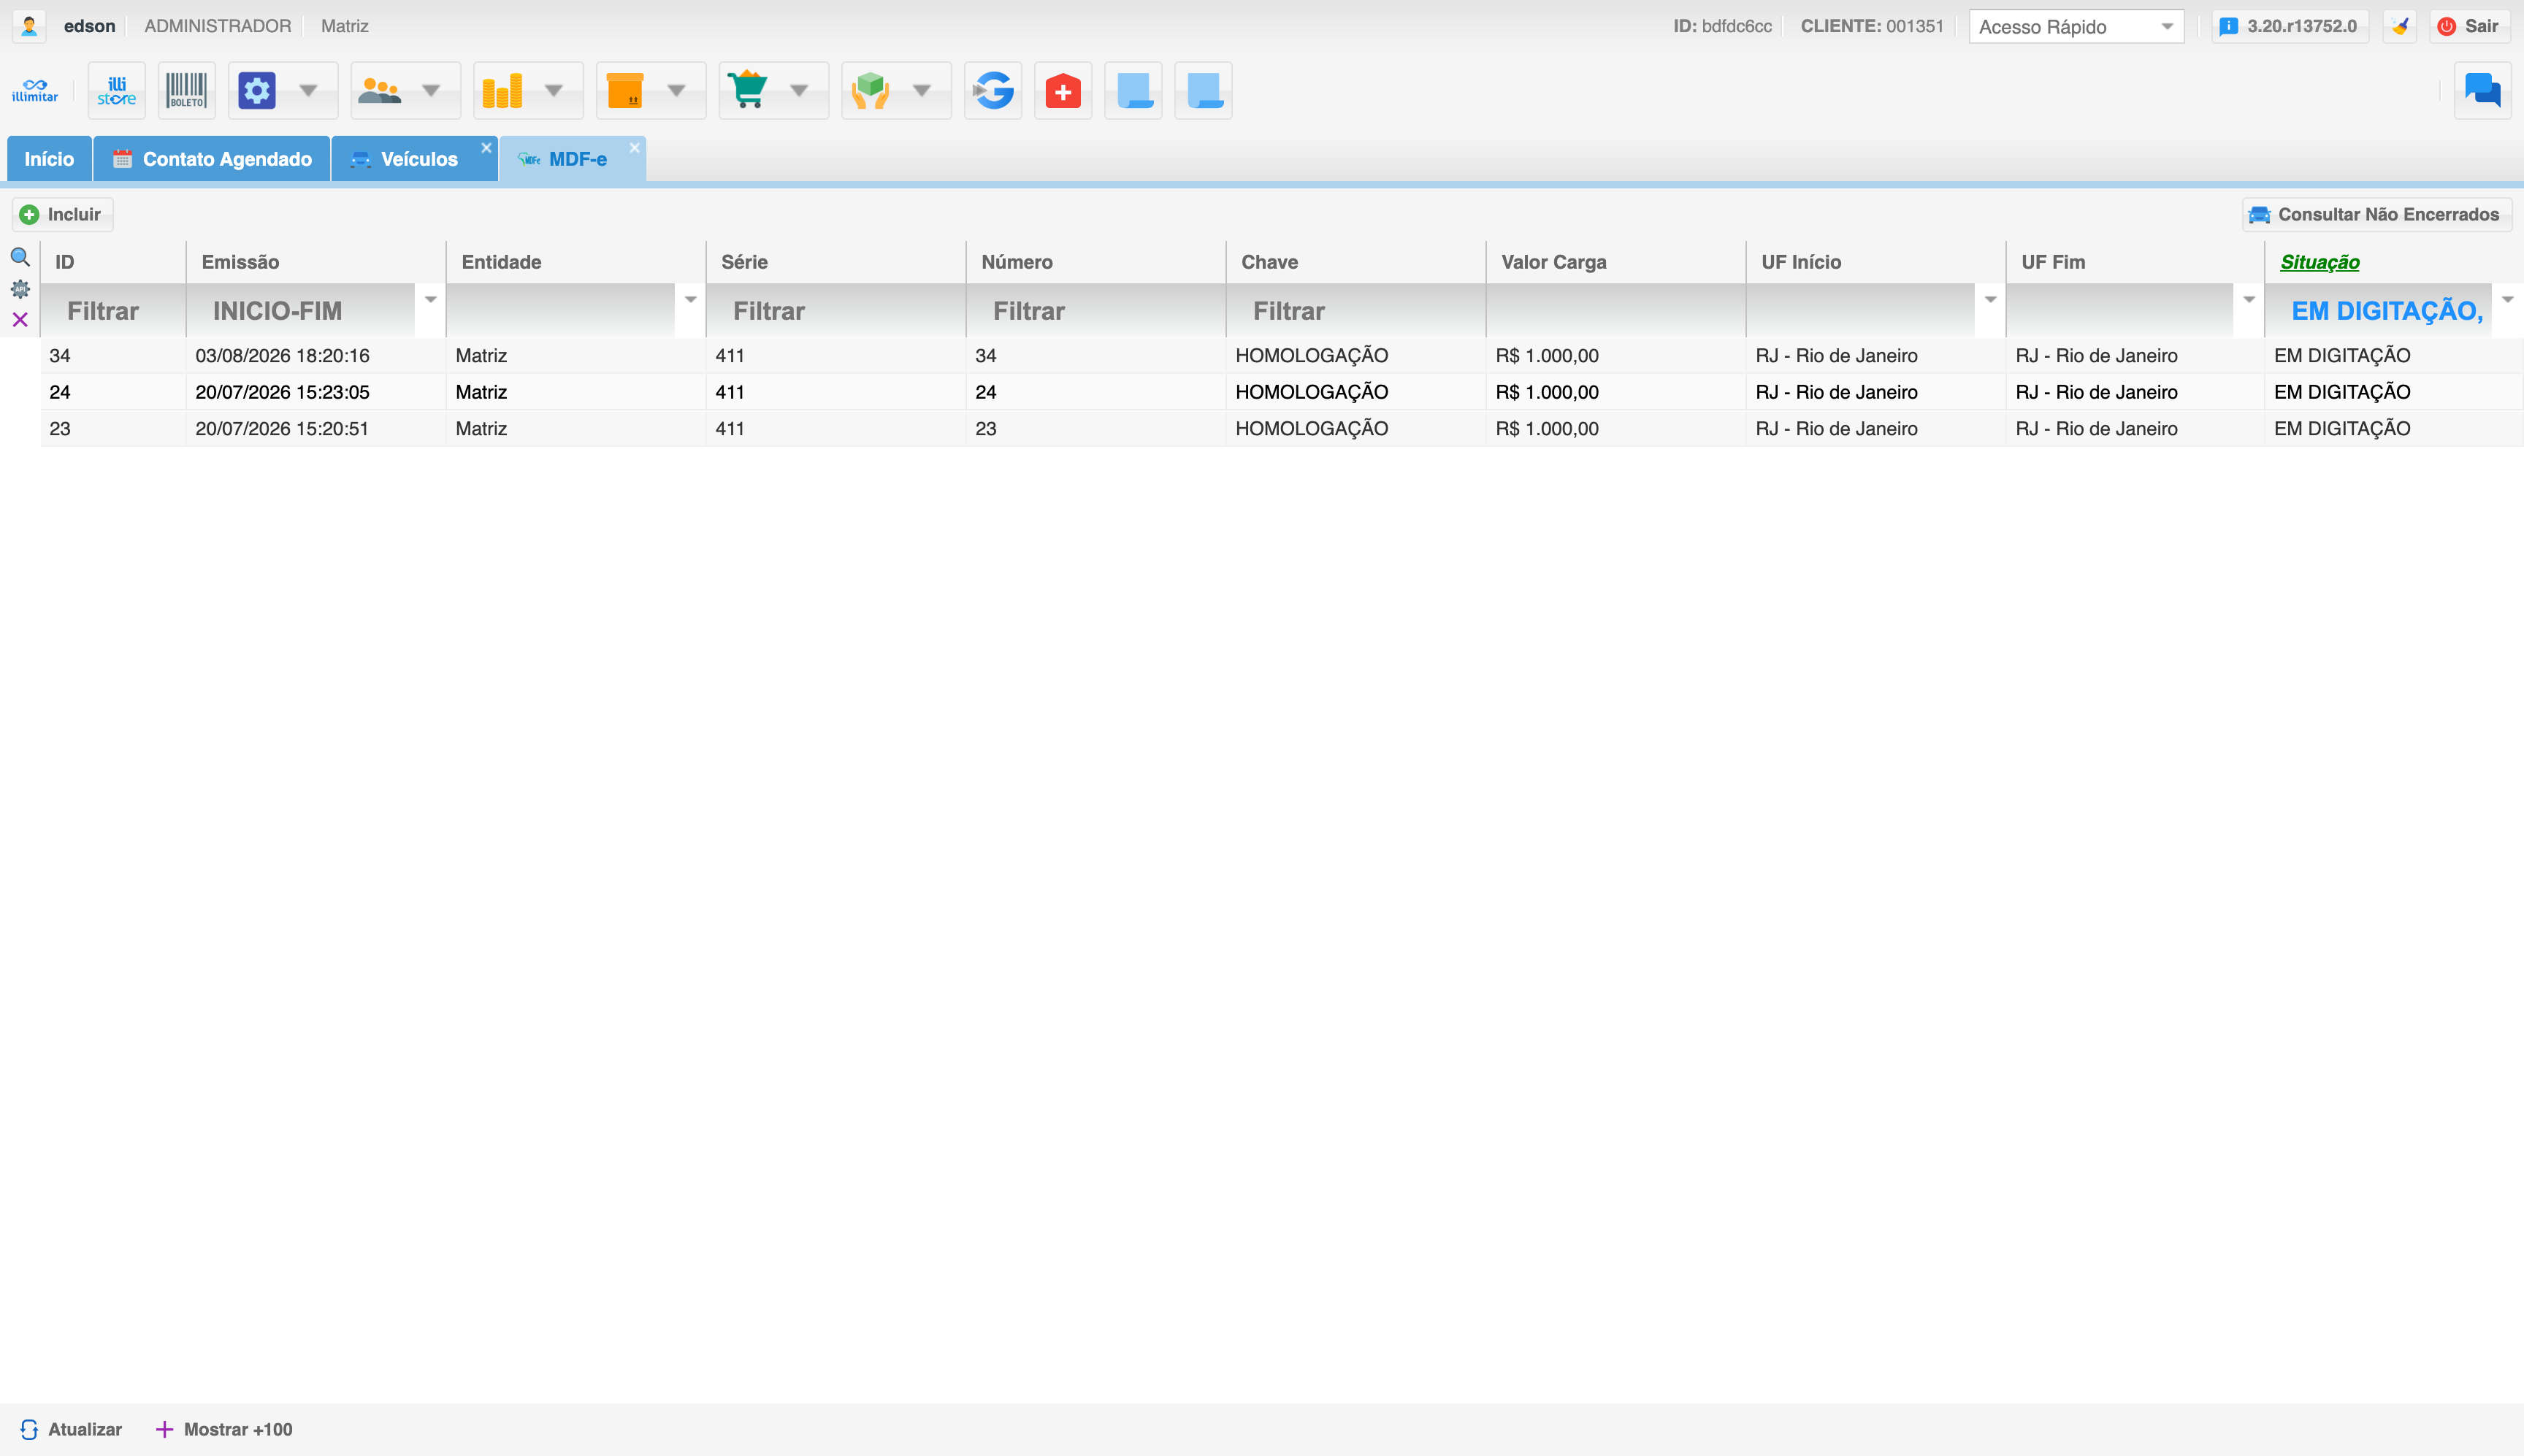Open the shopping cart module
This screenshot has height=1456, width=2524.
click(748, 91)
